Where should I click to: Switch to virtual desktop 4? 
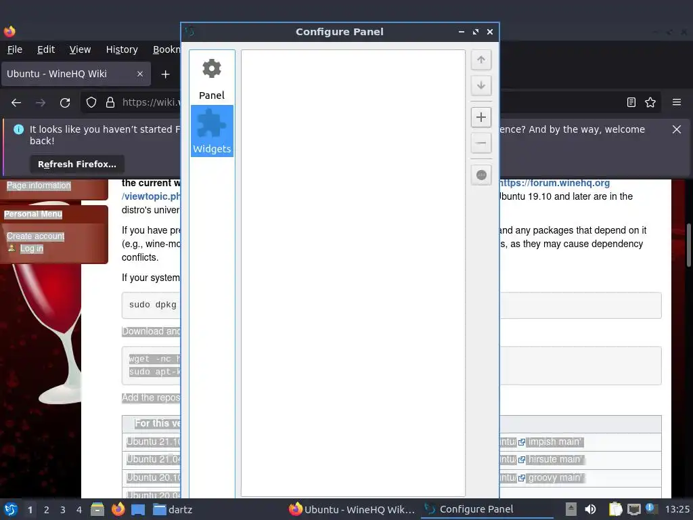(x=79, y=510)
